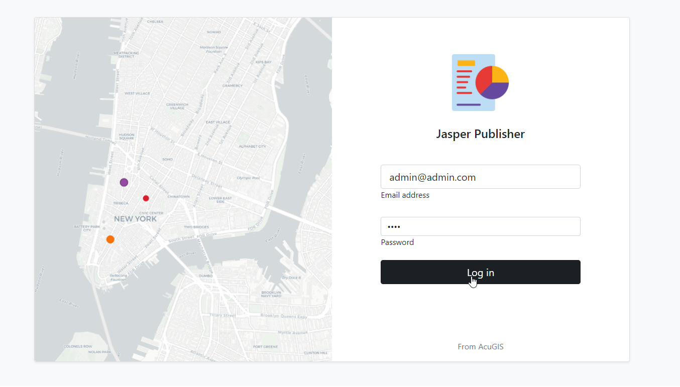
Task: Focus the password input field
Action: (481, 226)
